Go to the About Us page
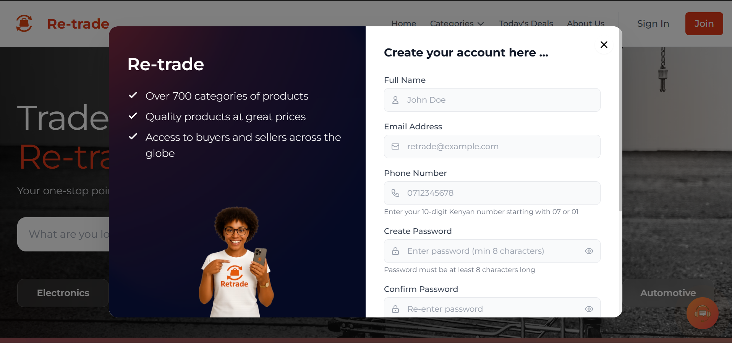Image resolution: width=732 pixels, height=343 pixels. pyautogui.click(x=585, y=23)
